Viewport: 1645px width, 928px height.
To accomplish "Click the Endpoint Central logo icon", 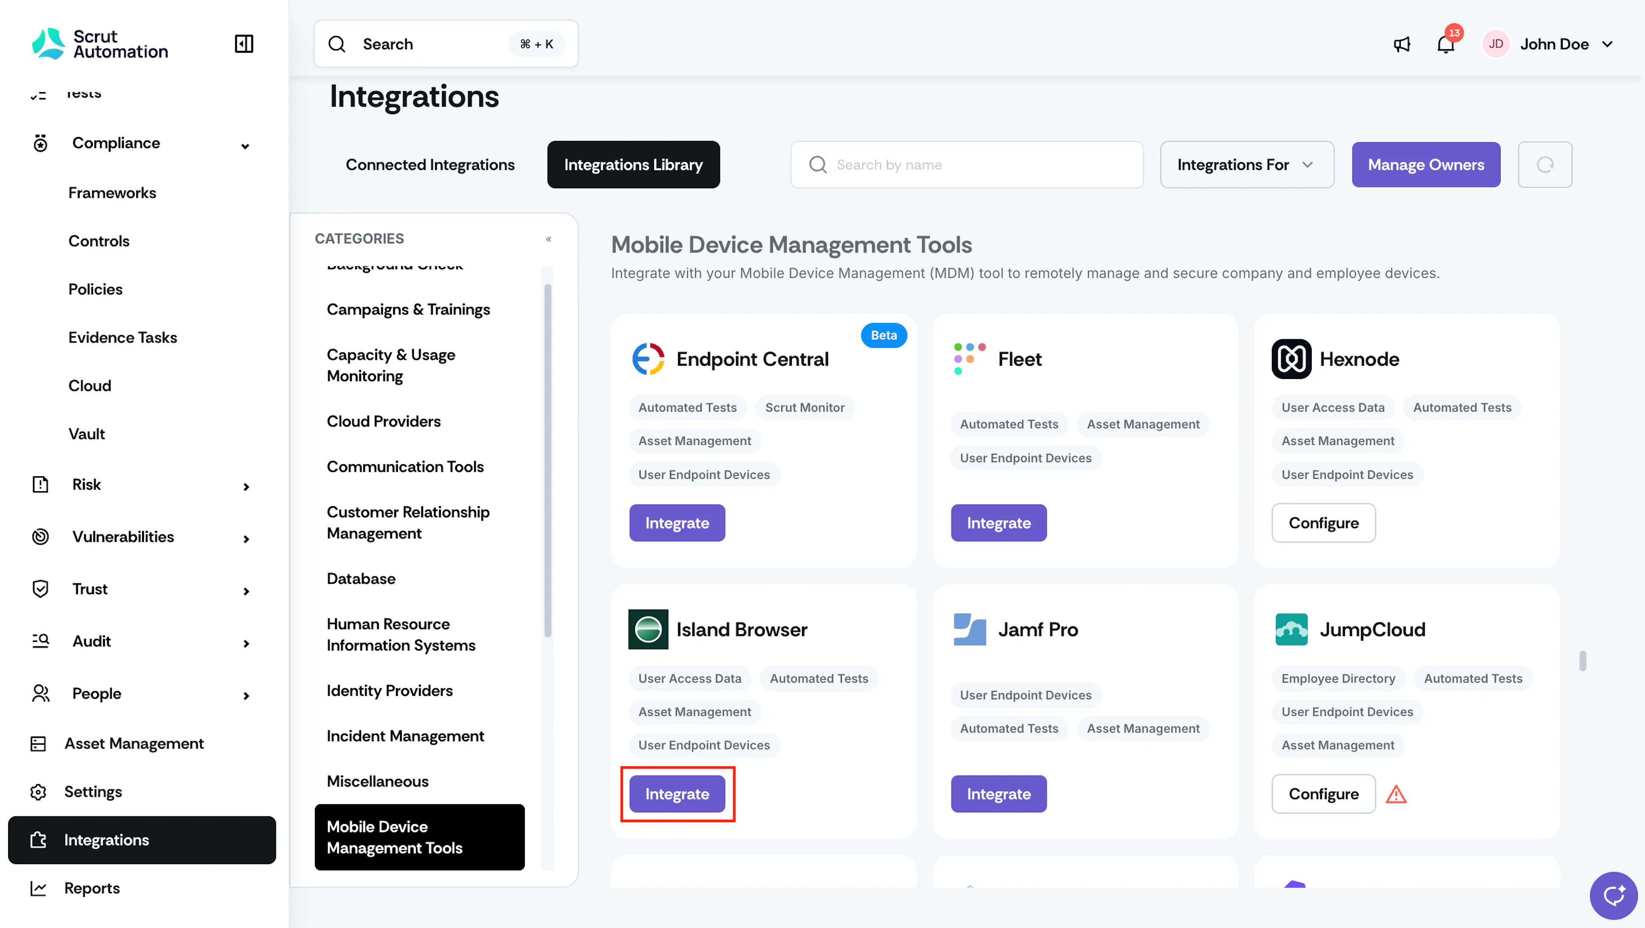I will point(648,359).
